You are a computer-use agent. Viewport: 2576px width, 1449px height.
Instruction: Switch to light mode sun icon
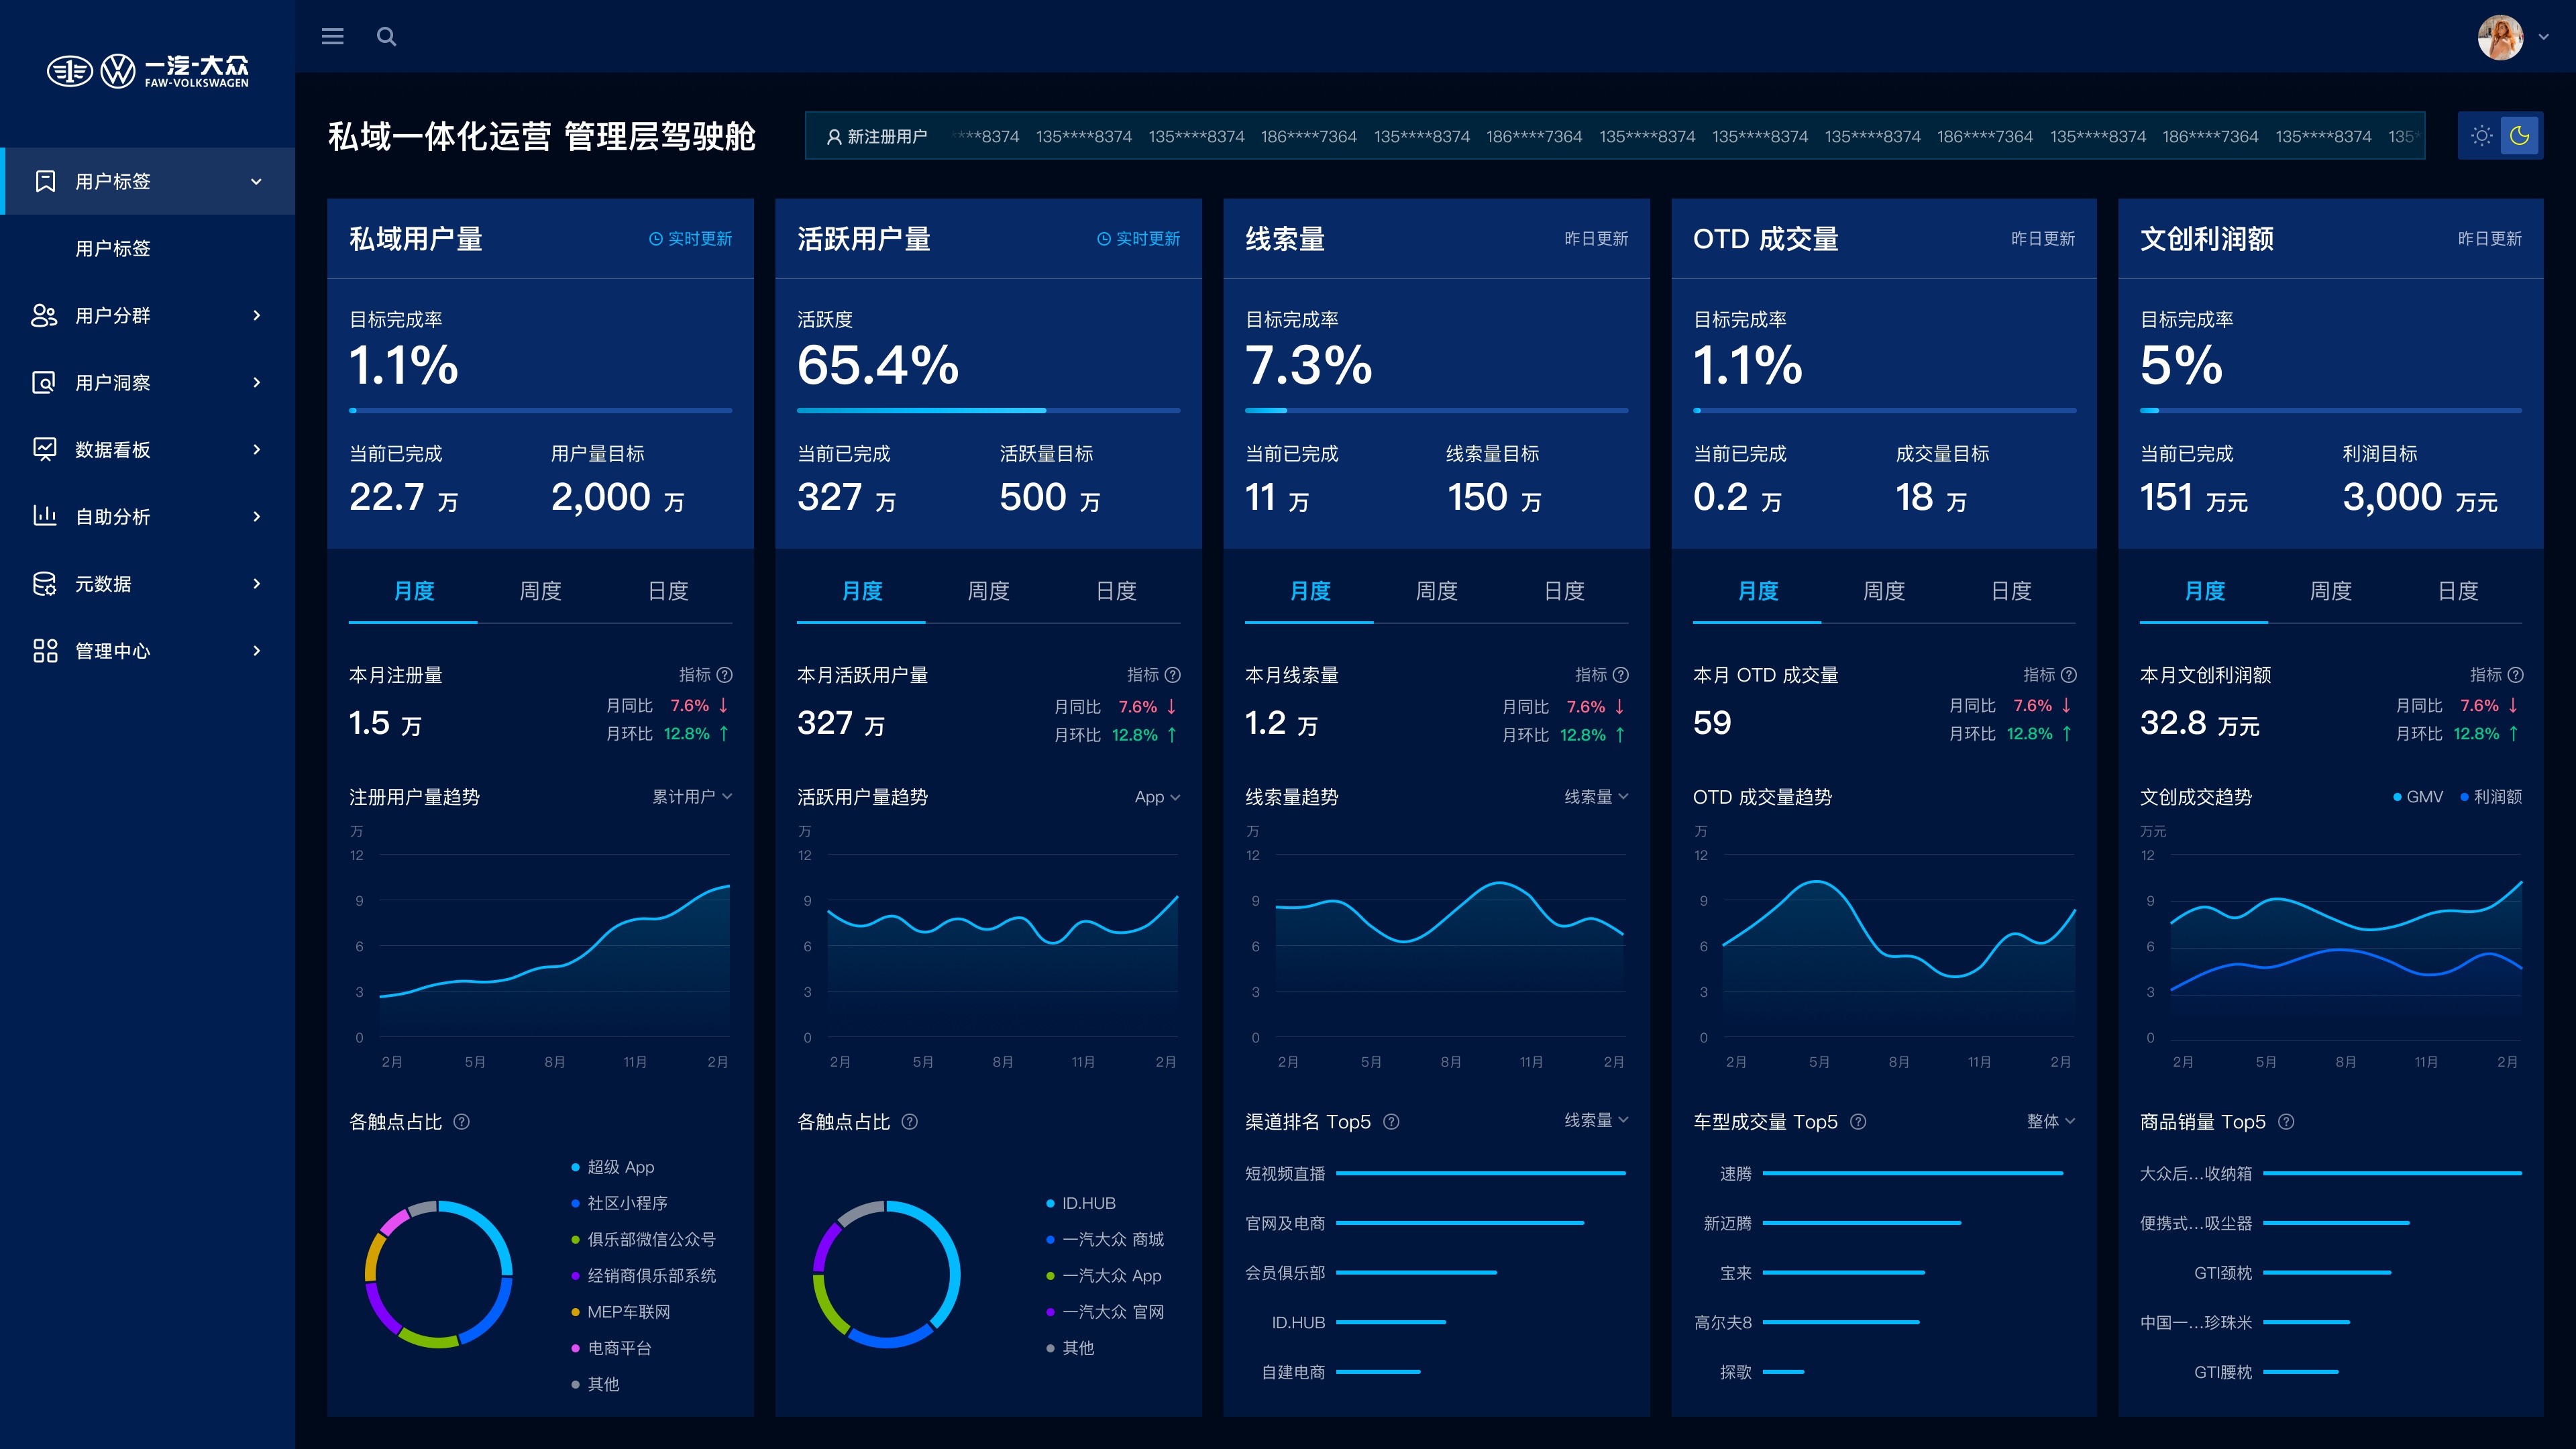point(2481,136)
